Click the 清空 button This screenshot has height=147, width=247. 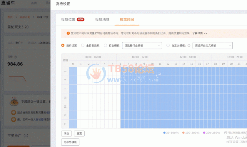tap(66, 133)
